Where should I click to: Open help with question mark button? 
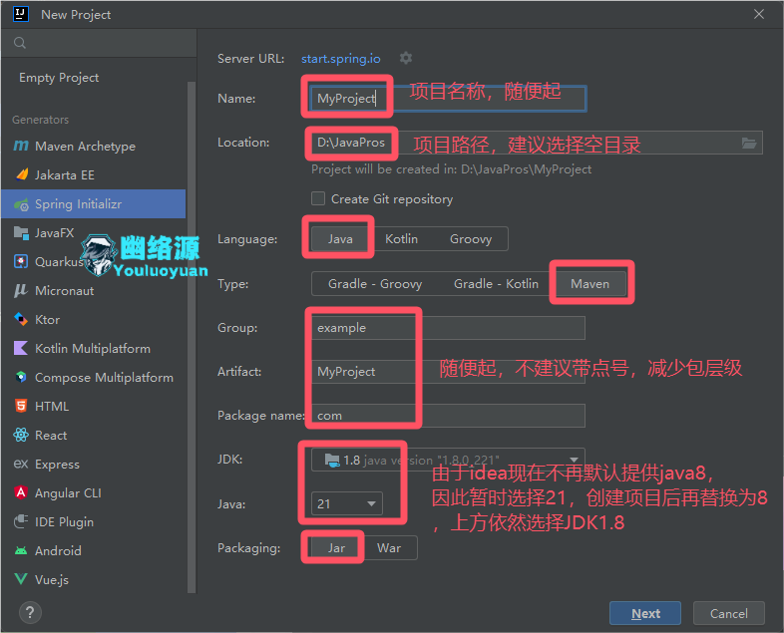pyautogui.click(x=30, y=612)
